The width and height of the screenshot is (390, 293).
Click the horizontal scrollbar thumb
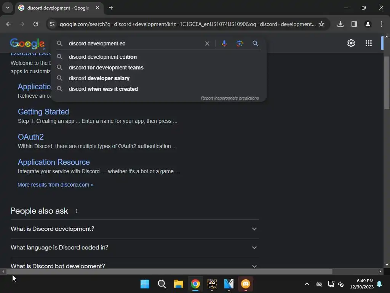pyautogui.click(x=169, y=271)
